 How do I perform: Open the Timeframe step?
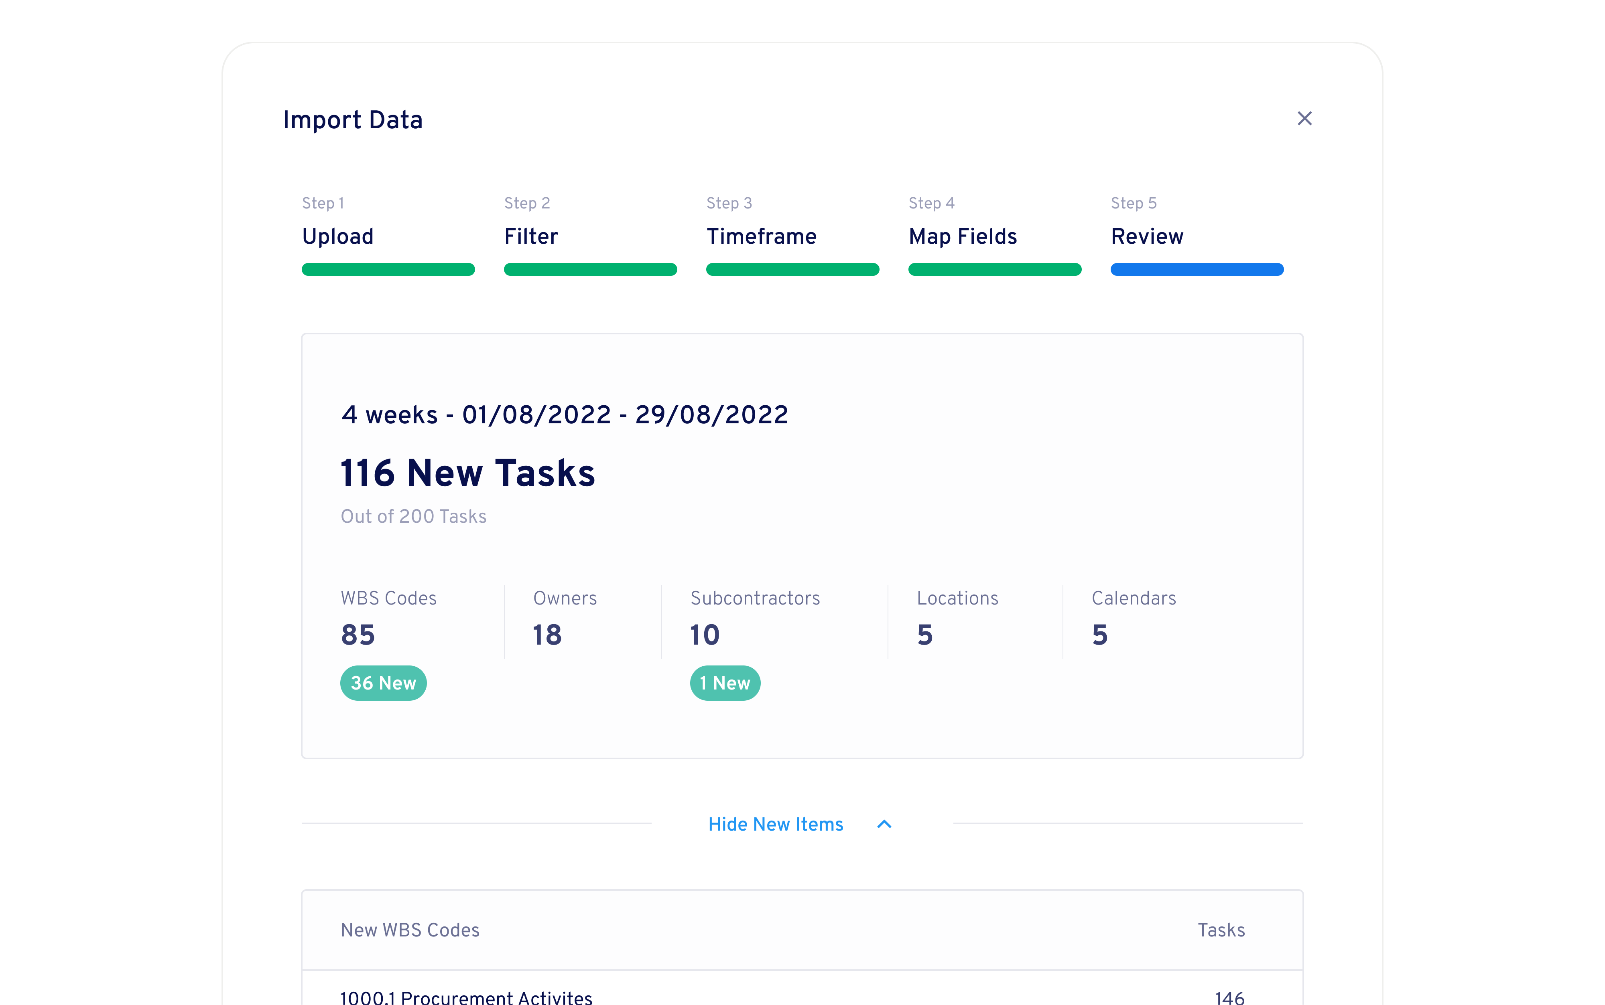762,237
